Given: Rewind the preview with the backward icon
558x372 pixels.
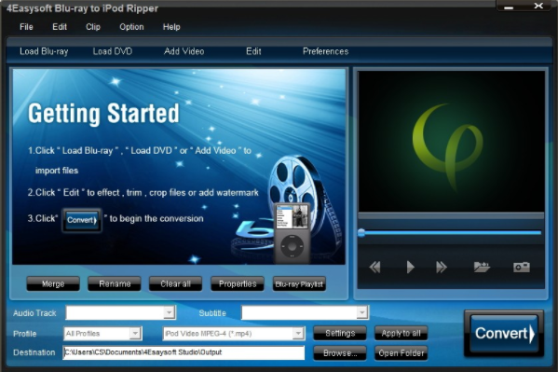Looking at the screenshot, I should [374, 267].
